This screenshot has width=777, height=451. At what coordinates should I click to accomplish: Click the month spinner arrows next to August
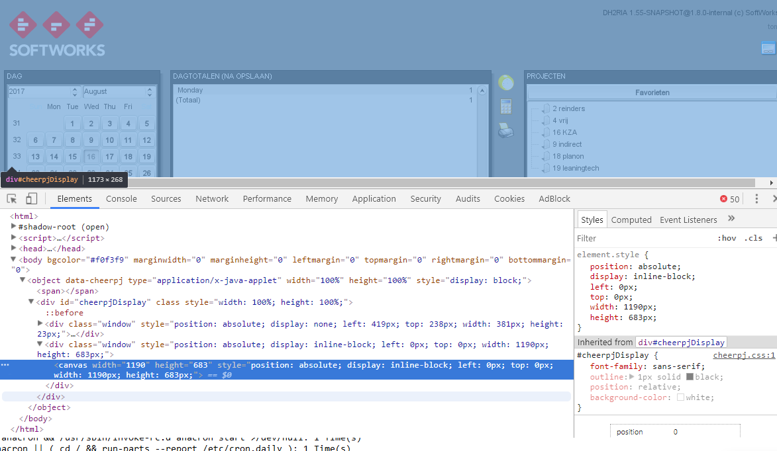pos(149,91)
